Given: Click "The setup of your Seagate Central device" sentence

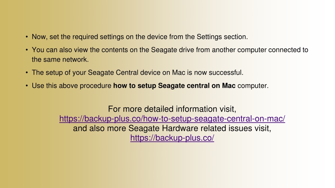Looking at the screenshot, I should pos(138,73).
